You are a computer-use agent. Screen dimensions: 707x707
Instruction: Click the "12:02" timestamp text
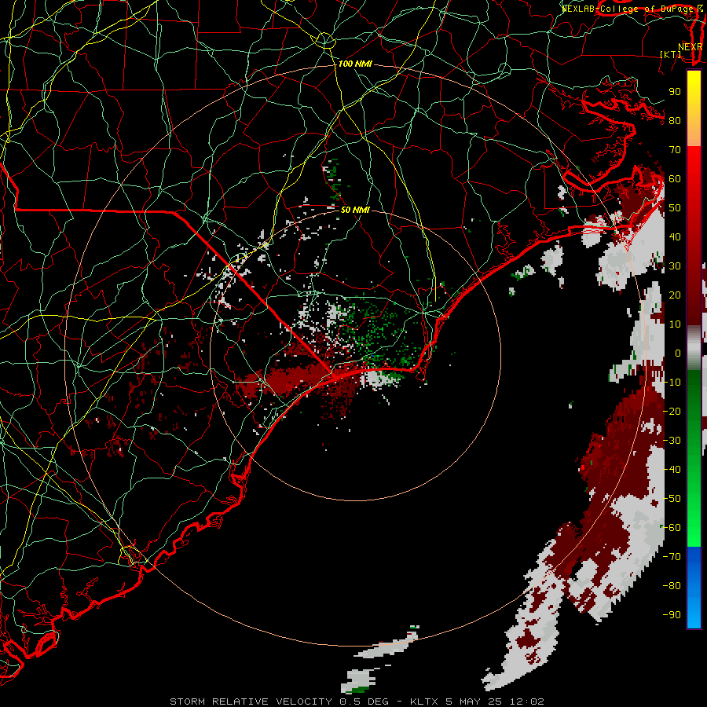[x=527, y=702]
